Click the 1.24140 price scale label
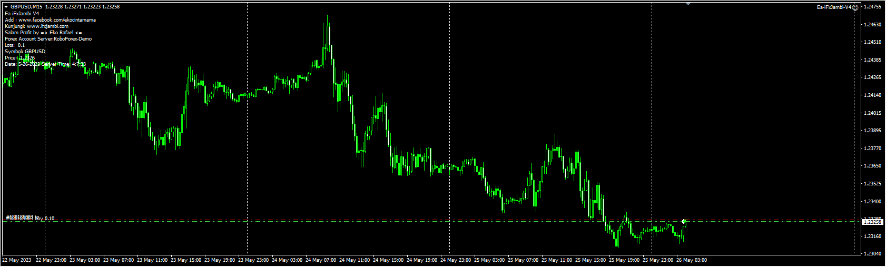The width and height of the screenshot is (886, 267). pos(873,95)
